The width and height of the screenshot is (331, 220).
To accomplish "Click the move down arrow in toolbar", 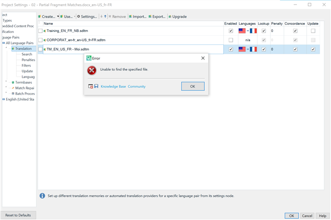I will click(101, 17).
